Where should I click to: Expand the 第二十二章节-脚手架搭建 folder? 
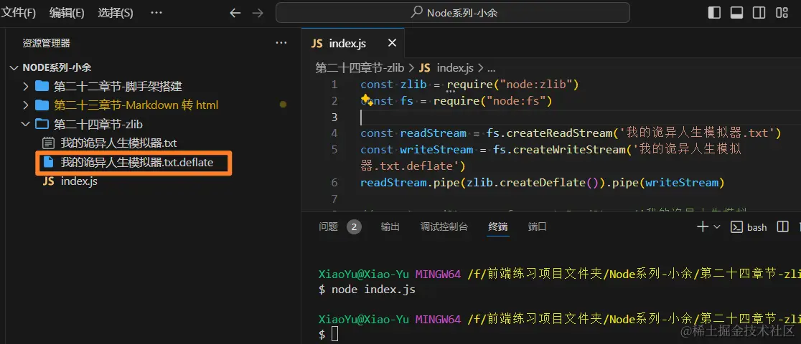26,86
